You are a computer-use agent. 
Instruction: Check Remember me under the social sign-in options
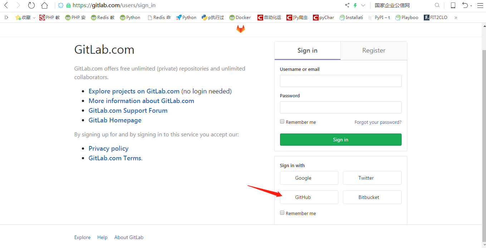(x=282, y=213)
